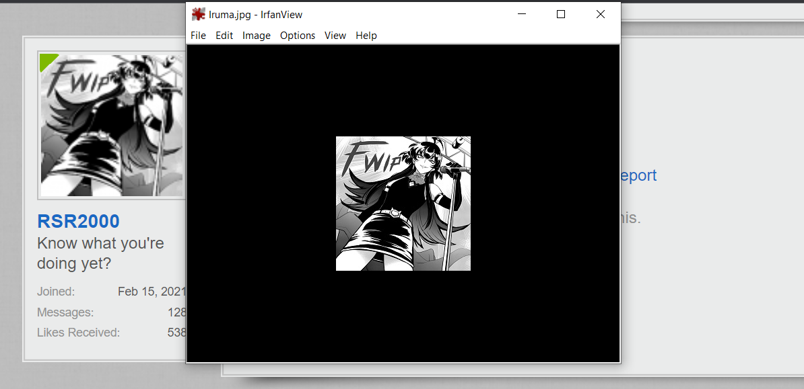Viewport: 804px width, 389px height.
Task: Open the File menu in IrfanView
Action: click(198, 36)
